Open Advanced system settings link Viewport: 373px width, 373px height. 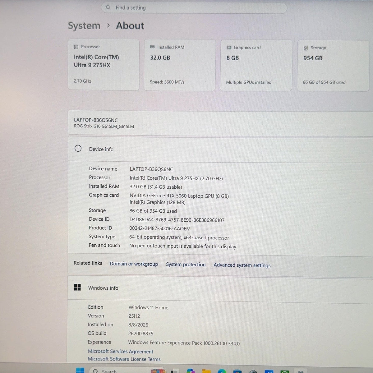click(242, 265)
